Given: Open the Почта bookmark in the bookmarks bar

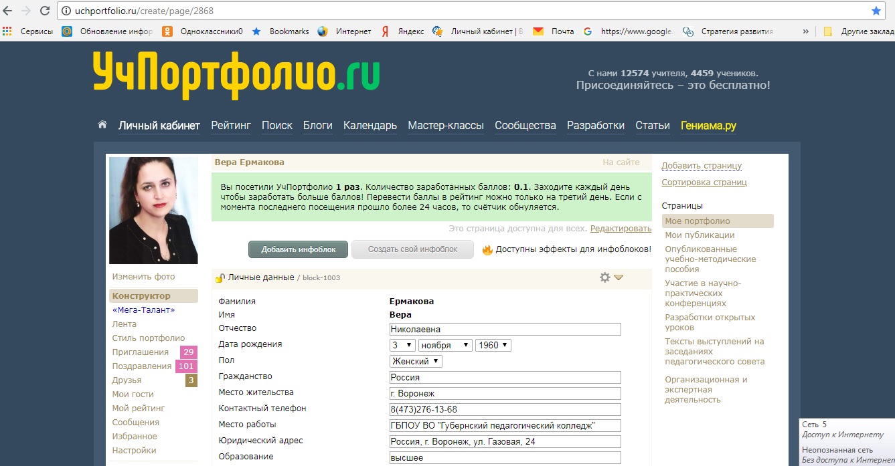Looking at the screenshot, I should click(554, 31).
